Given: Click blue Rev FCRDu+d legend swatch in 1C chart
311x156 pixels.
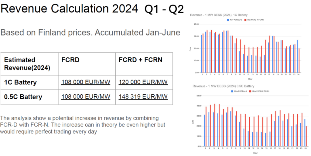Looking at the screenshot, I should (x=228, y=20).
